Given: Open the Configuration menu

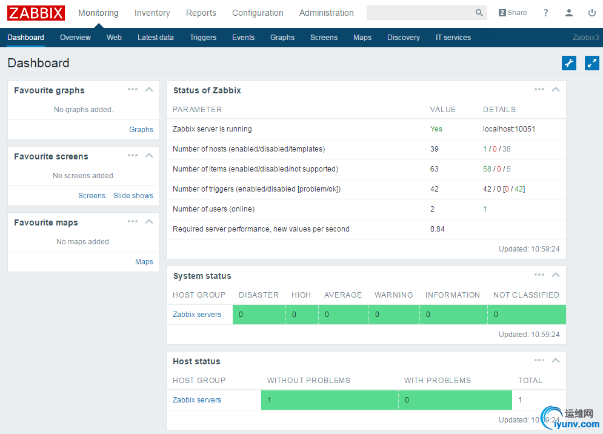Looking at the screenshot, I should pos(258,13).
